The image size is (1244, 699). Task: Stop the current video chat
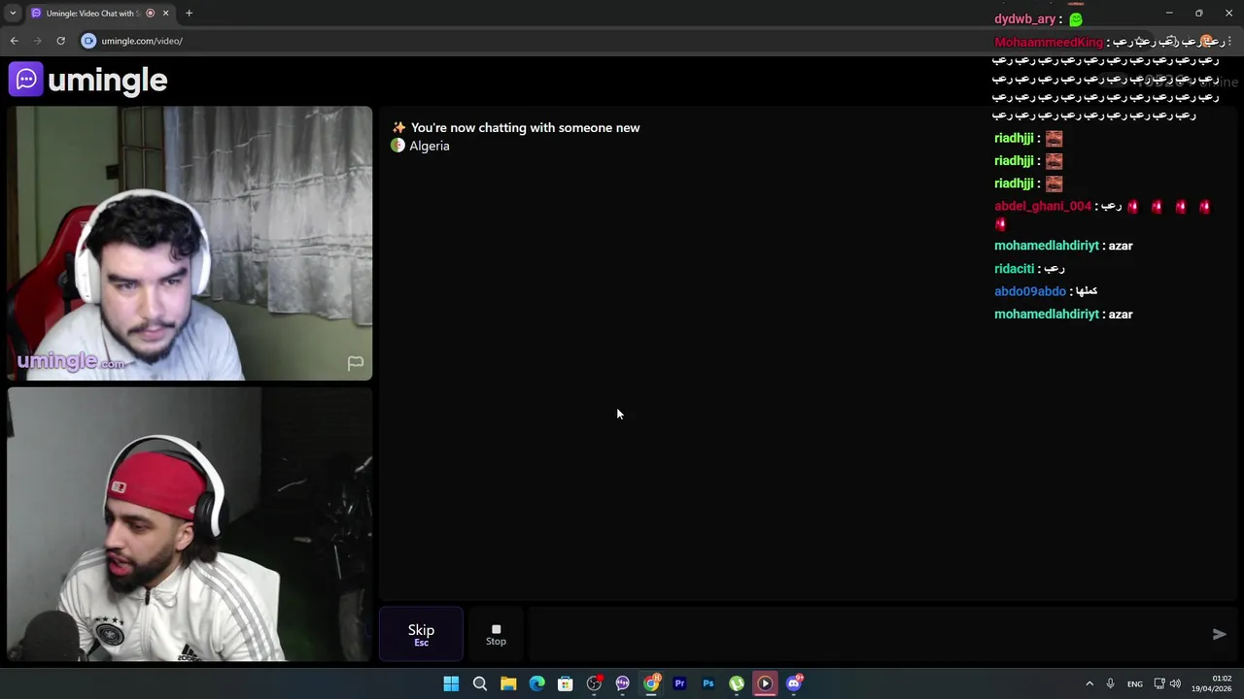click(x=496, y=634)
